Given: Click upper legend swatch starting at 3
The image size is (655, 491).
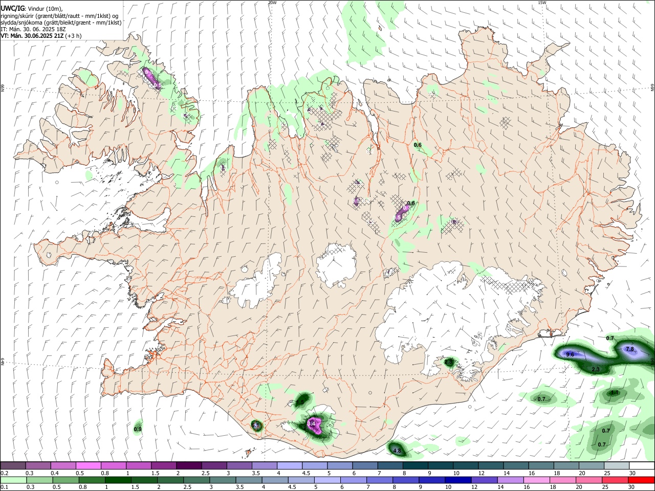Looking at the screenshot, I should (x=239, y=465).
